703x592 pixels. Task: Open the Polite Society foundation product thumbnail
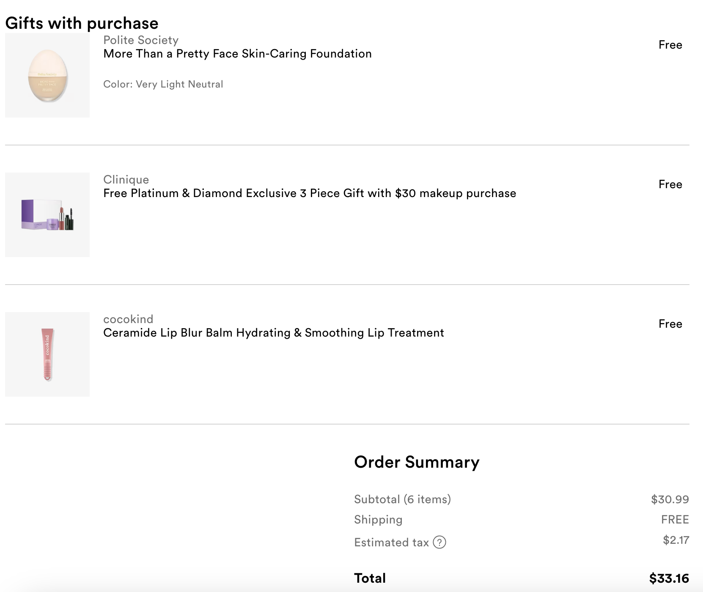click(47, 75)
